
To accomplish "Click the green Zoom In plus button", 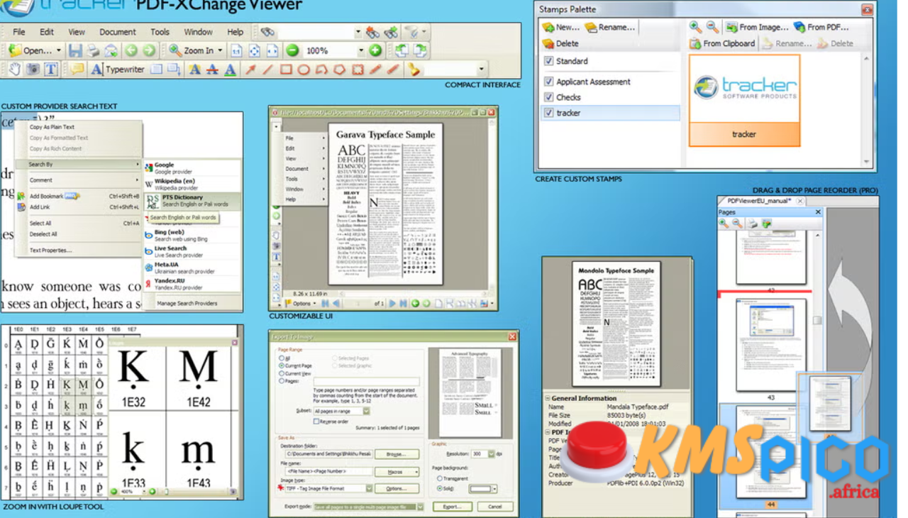I will pos(376,50).
